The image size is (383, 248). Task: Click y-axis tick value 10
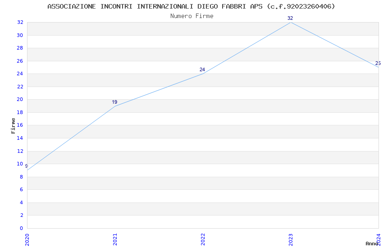[x=20, y=164]
